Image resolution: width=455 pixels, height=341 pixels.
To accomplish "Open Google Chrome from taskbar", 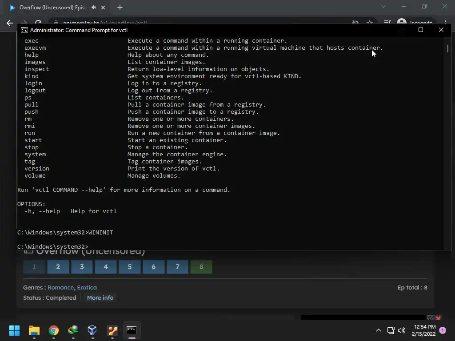I will click(54, 330).
